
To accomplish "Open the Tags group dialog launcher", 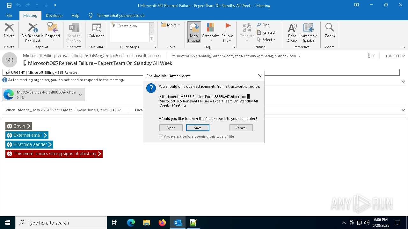I will pos(234,47).
